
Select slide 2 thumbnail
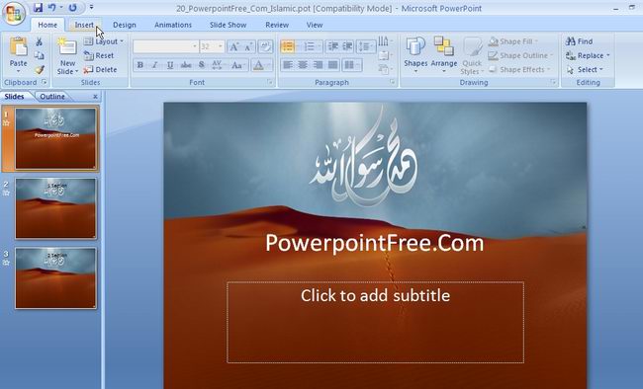(x=56, y=208)
